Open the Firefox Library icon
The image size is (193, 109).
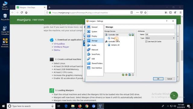(x=166, y=12)
